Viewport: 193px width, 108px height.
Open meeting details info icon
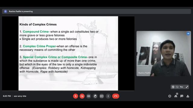coord(170,96)
